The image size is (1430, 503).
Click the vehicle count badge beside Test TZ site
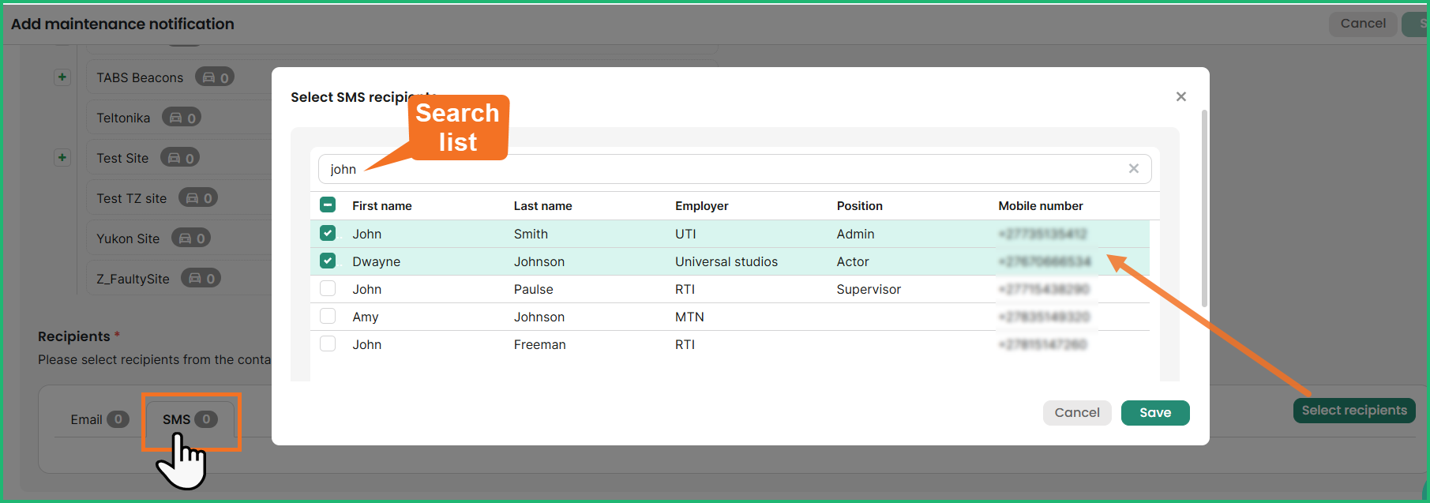(x=198, y=198)
